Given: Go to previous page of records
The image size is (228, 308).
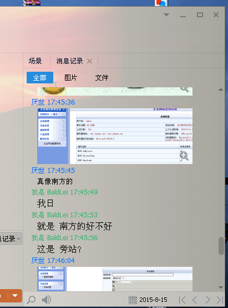Looking at the screenshot, I should click(x=195, y=300).
